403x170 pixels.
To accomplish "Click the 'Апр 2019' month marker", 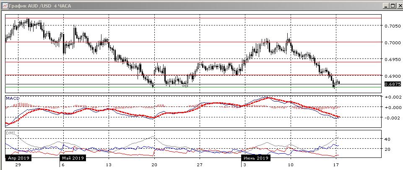I will coord(18,158).
